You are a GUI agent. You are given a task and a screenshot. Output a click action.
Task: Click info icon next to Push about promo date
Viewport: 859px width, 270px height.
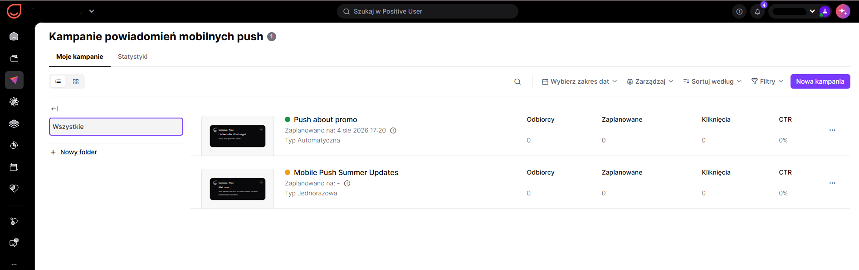pyautogui.click(x=393, y=131)
